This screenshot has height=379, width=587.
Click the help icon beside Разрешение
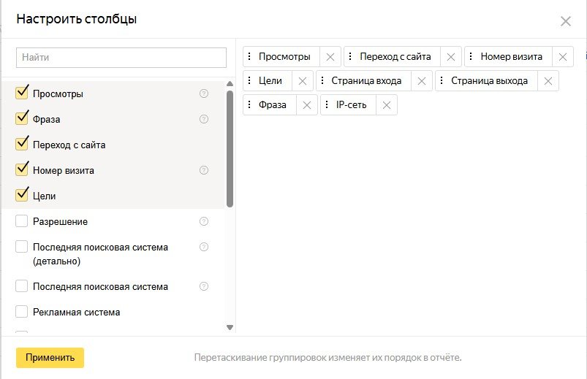coord(204,221)
